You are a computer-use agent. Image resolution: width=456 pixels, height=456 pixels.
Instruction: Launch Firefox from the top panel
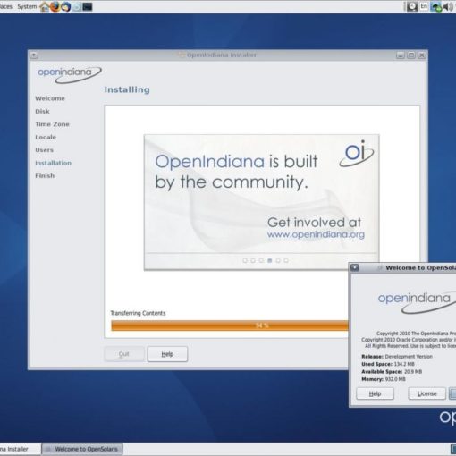click(55, 6)
